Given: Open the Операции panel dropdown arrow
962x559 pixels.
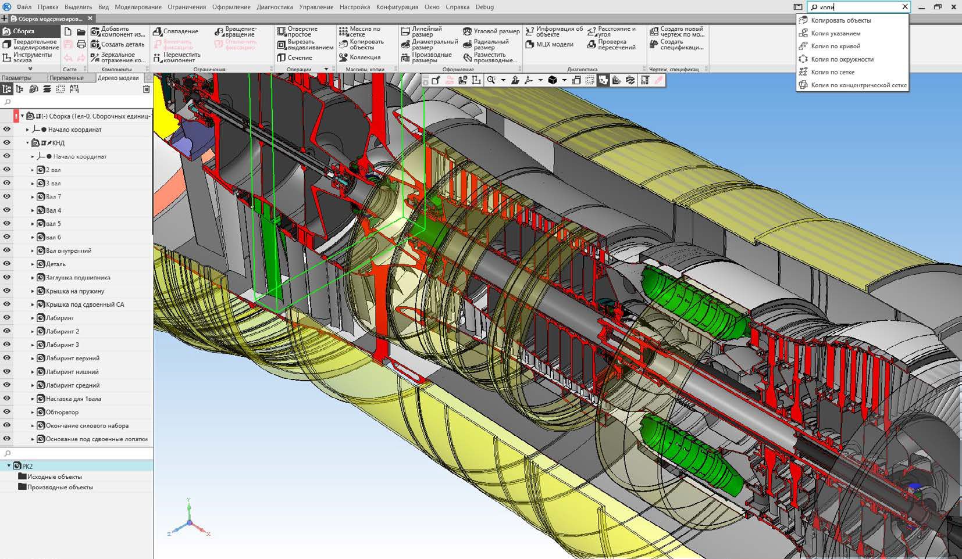Looking at the screenshot, I should [x=326, y=69].
